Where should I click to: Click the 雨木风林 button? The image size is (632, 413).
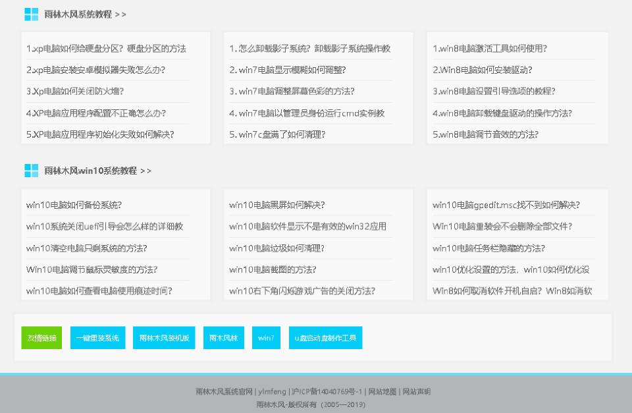click(x=223, y=338)
